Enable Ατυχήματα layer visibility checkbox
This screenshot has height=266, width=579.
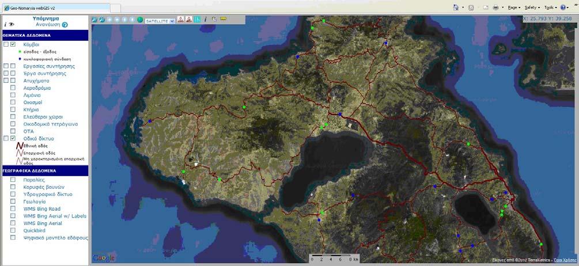point(13,81)
